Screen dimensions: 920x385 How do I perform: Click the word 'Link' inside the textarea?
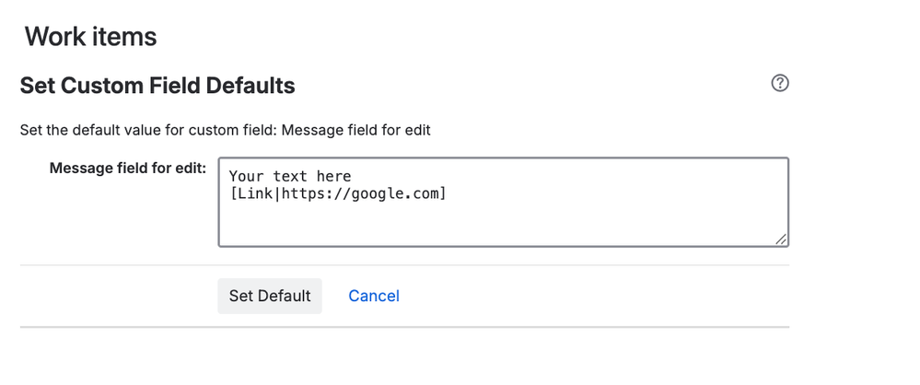point(255,193)
